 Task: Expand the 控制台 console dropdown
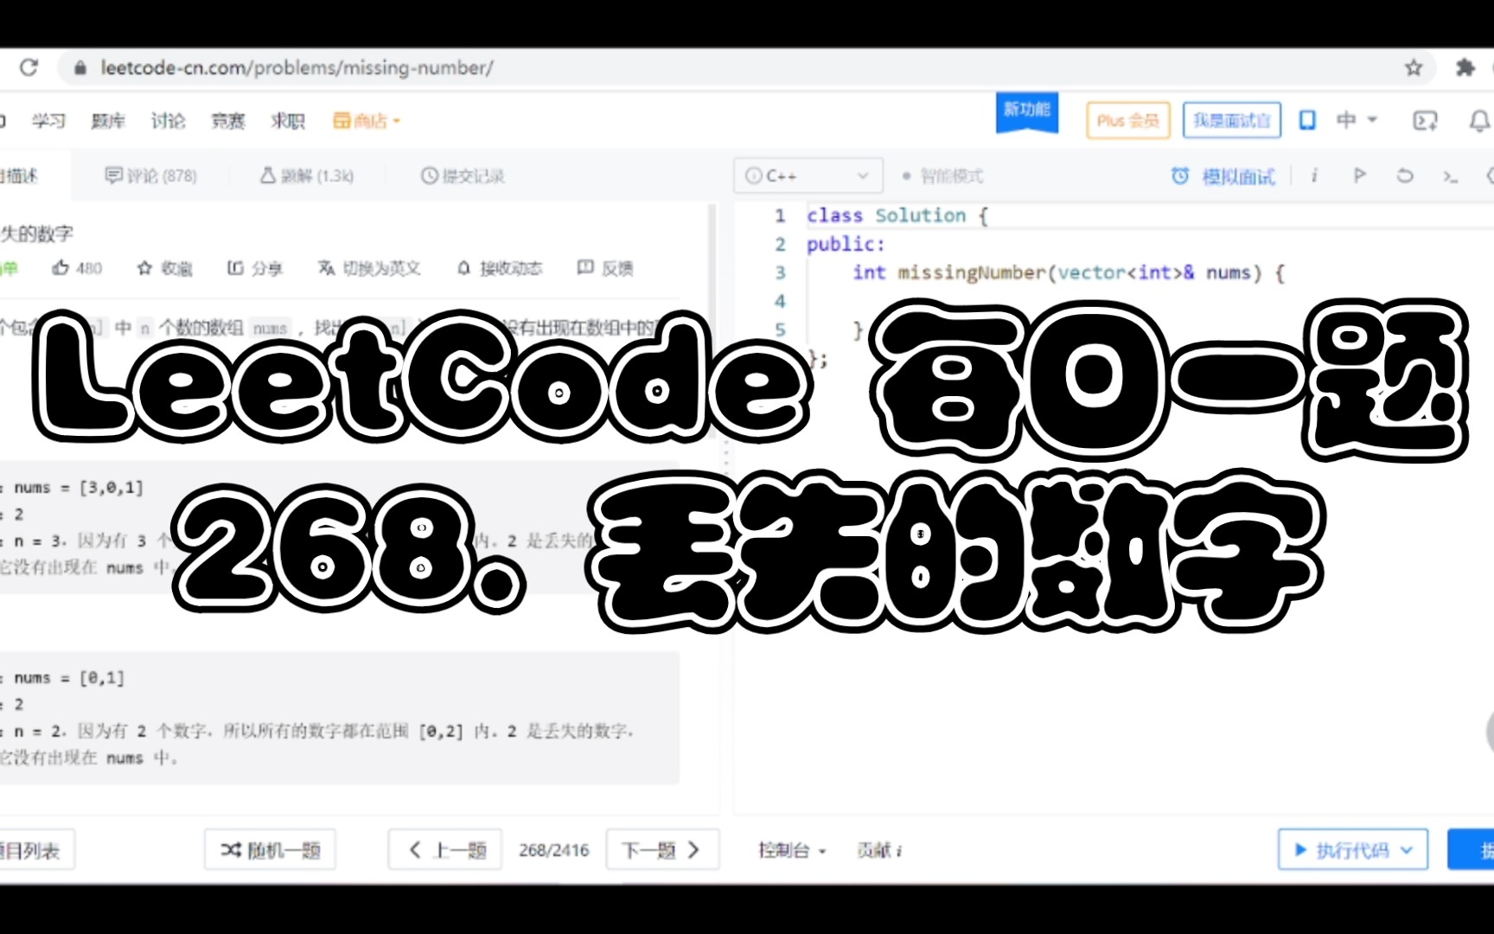tap(792, 851)
